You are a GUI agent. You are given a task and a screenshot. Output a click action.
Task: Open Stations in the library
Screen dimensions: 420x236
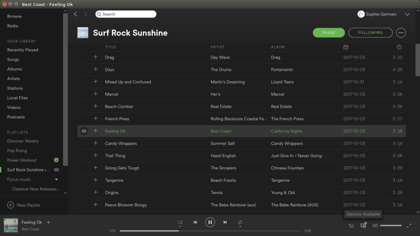coord(15,88)
